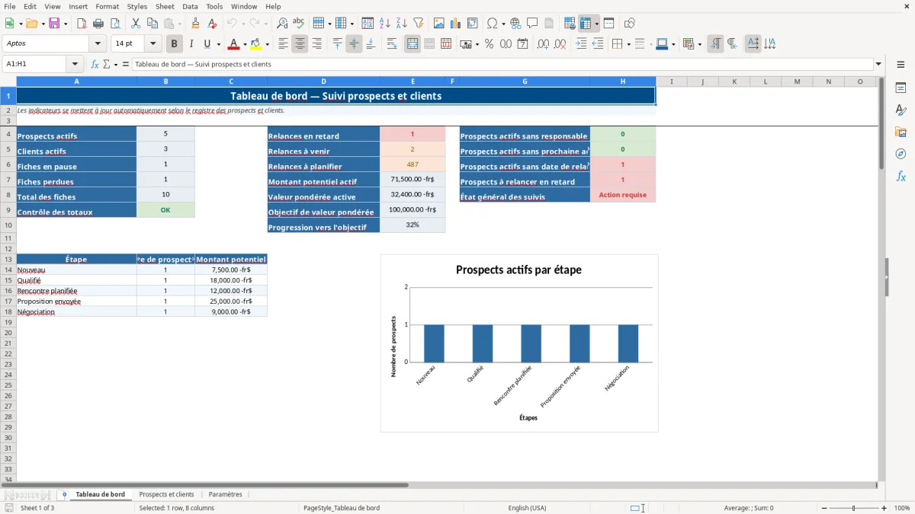Open the font name dropdown arrow
Image resolution: width=915 pixels, height=514 pixels.
(98, 44)
